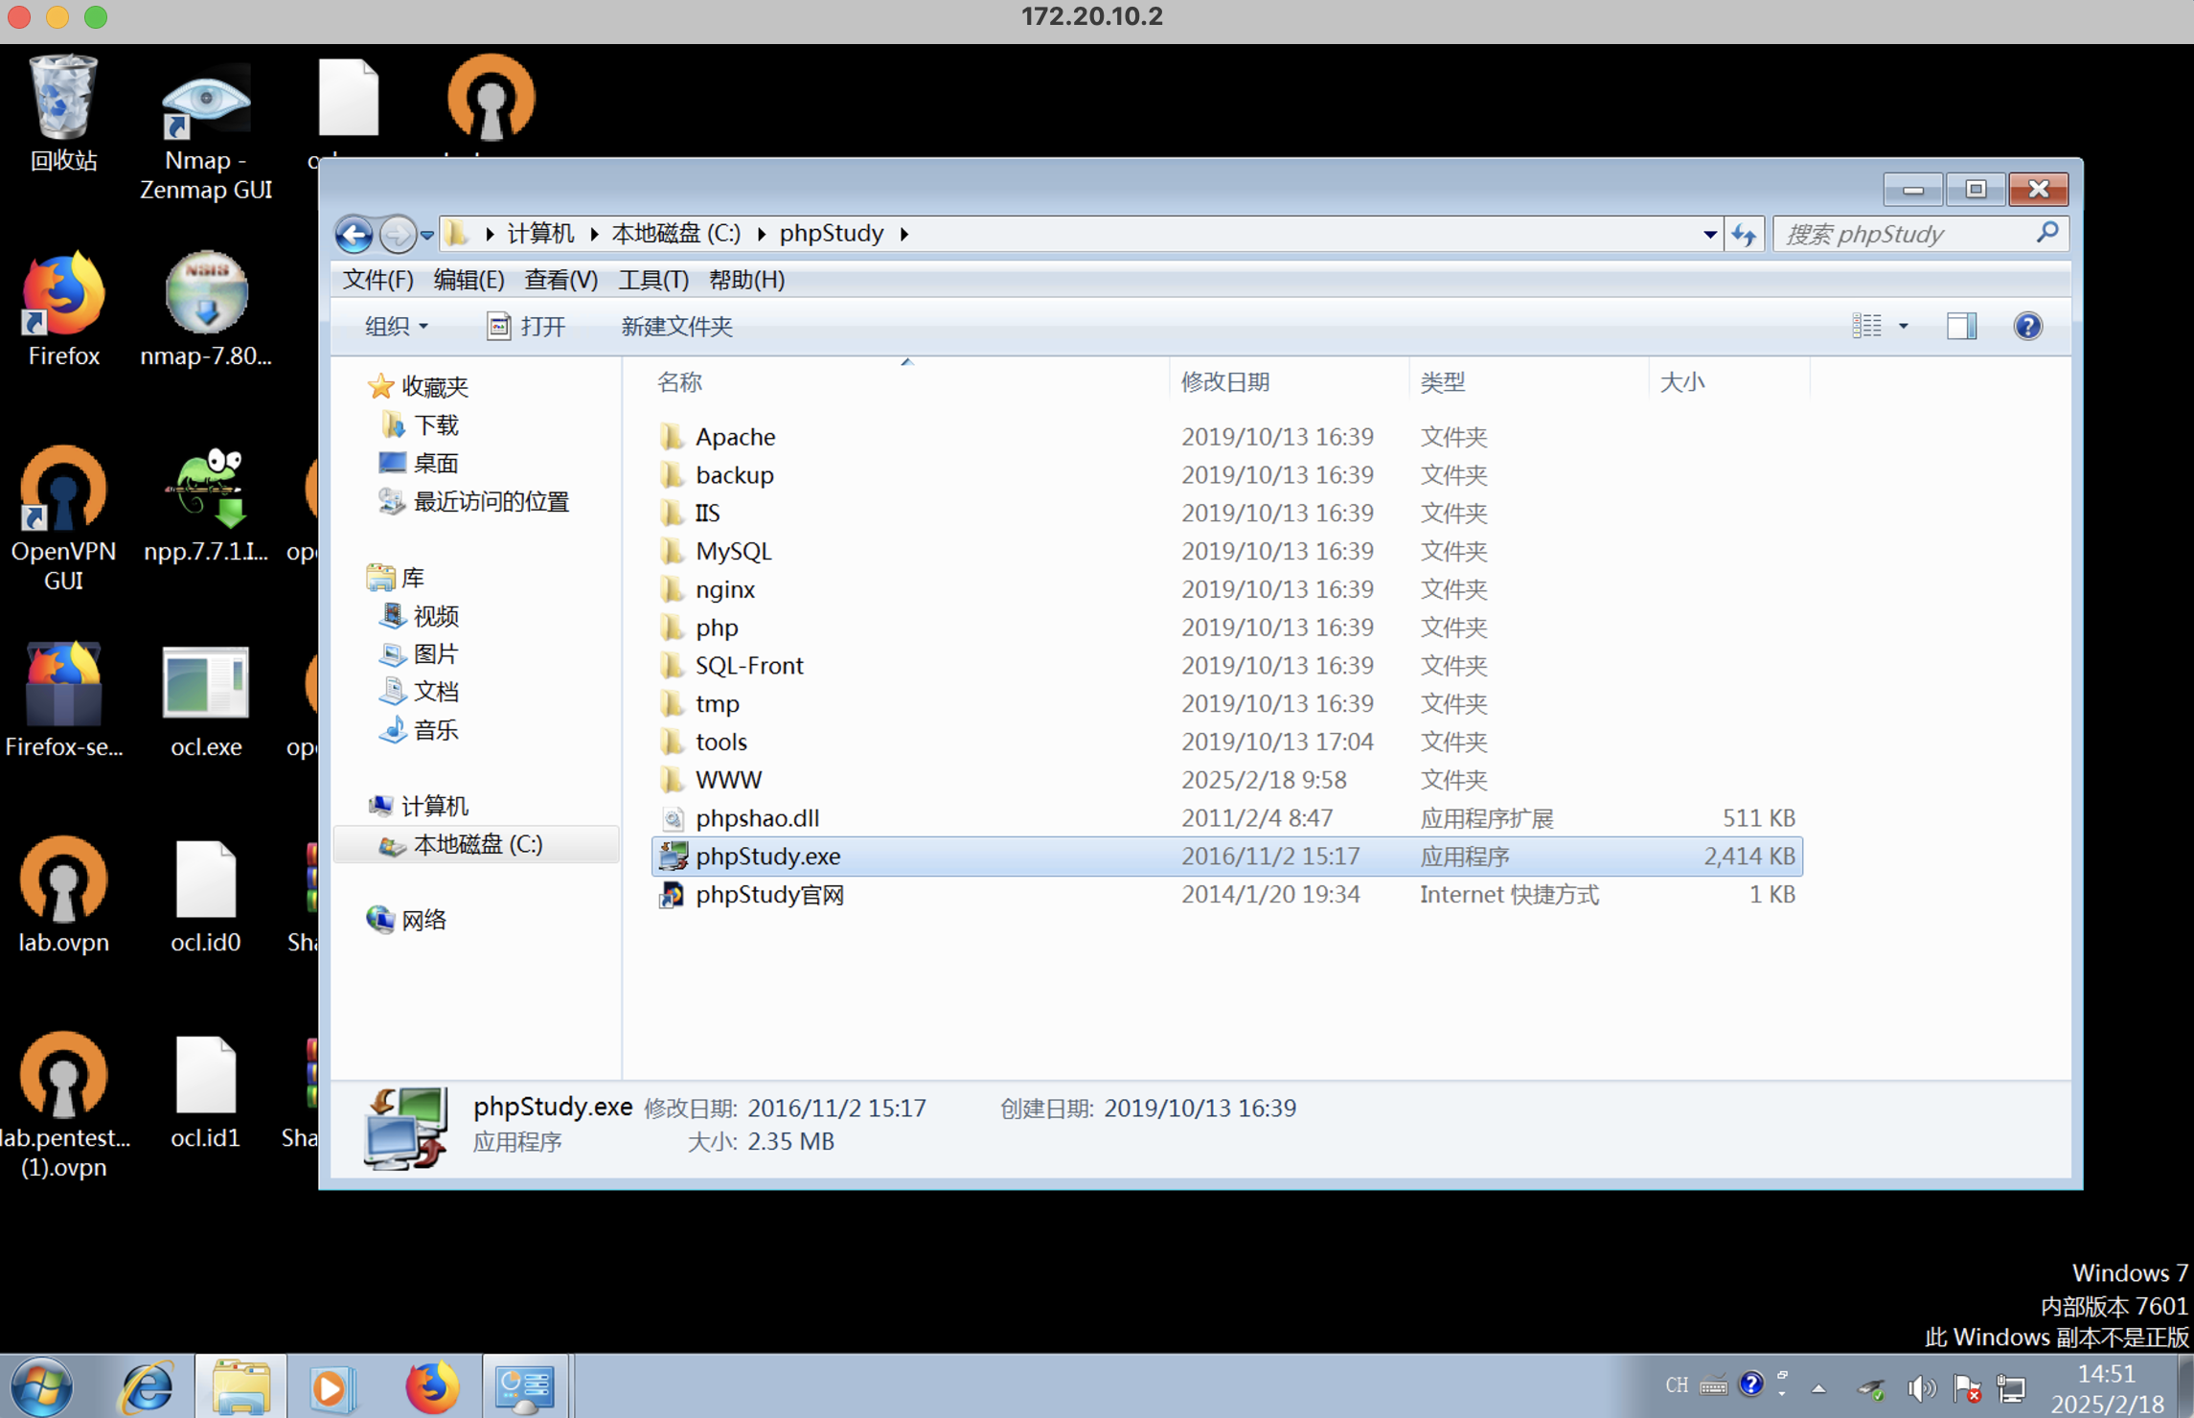This screenshot has height=1418, width=2194.
Task: Open the 查看(V) menu
Action: pyautogui.click(x=560, y=280)
